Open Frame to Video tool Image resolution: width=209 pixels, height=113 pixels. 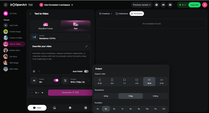tap(13, 38)
